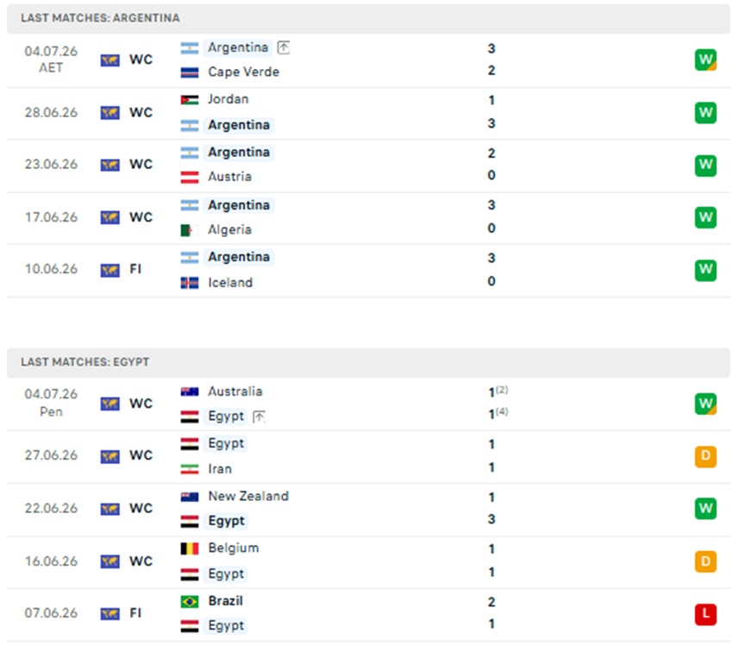This screenshot has height=646, width=733.
Task: Select the Australia team name
Action: tap(235, 392)
